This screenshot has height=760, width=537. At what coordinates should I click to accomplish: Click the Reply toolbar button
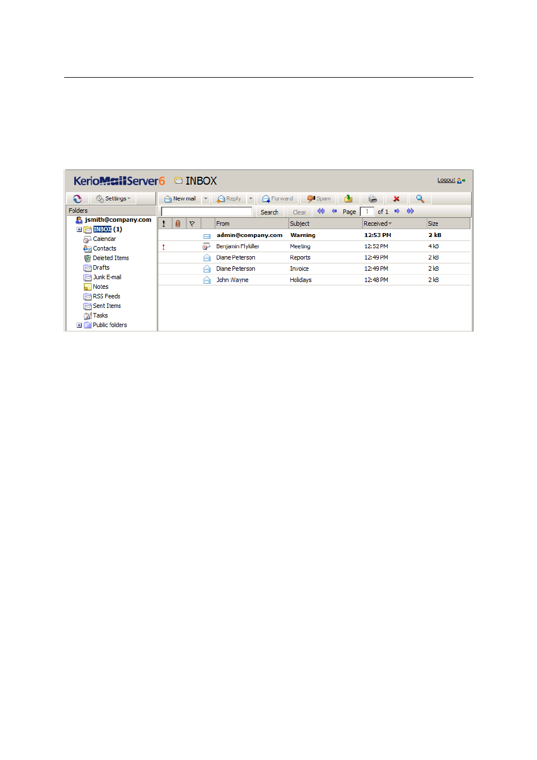229,199
